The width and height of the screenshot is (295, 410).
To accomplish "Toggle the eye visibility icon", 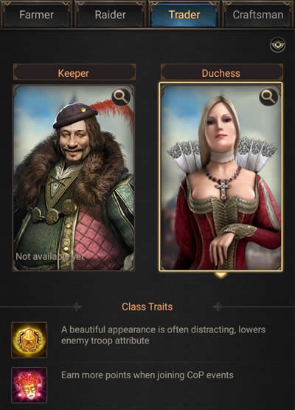I will pyautogui.click(x=277, y=45).
